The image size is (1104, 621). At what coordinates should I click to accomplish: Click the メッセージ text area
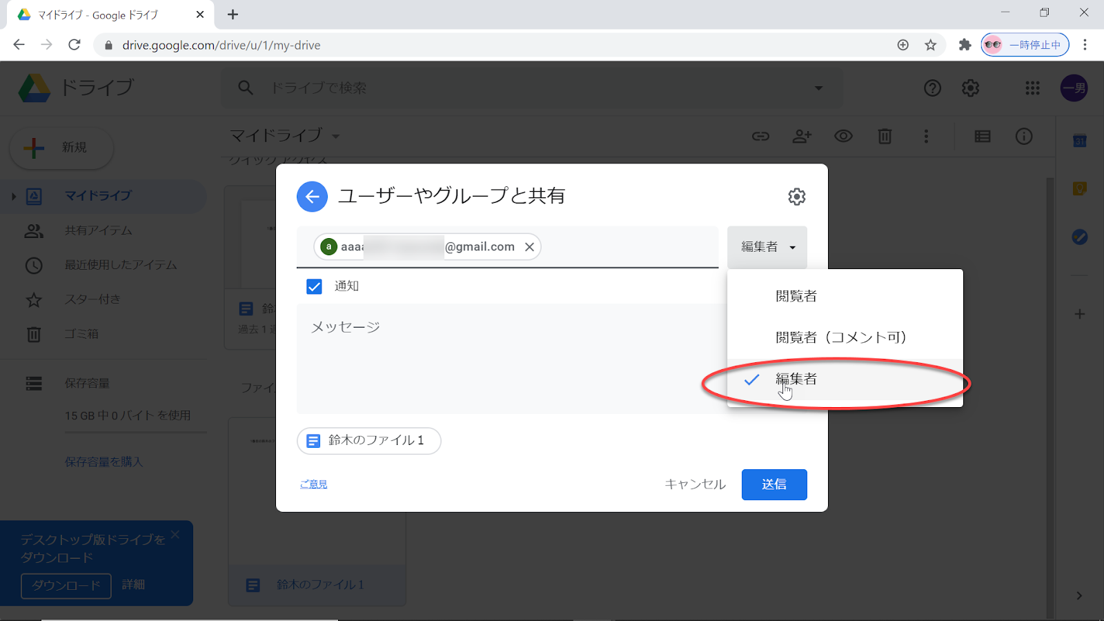(x=511, y=359)
